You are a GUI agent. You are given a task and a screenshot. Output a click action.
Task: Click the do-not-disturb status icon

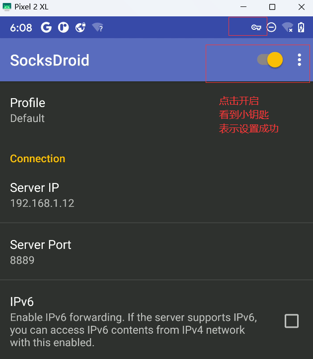point(271,27)
